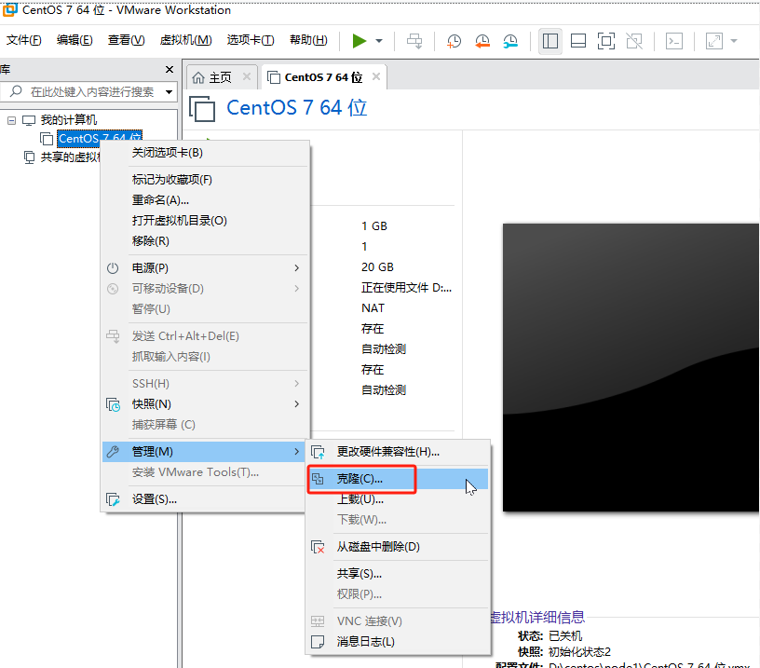Image resolution: width=760 pixels, height=668 pixels.
Task: Click the Unity mode toolbar icon
Action: click(634, 41)
